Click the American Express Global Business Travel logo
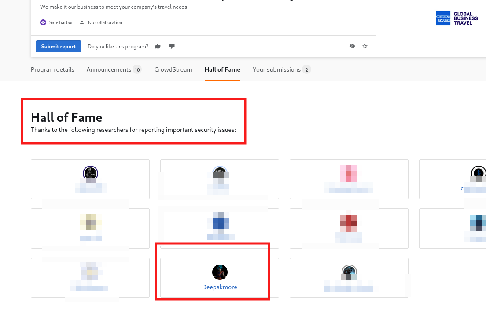486x312 pixels. tap(457, 18)
